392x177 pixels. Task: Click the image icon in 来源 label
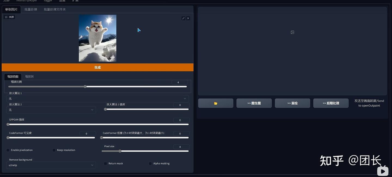pyautogui.click(x=6, y=17)
